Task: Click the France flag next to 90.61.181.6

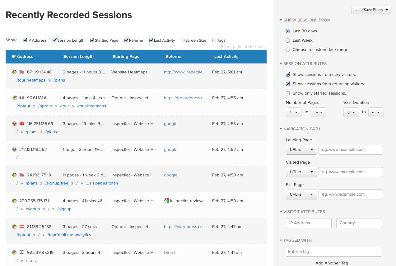Action: pos(21,97)
